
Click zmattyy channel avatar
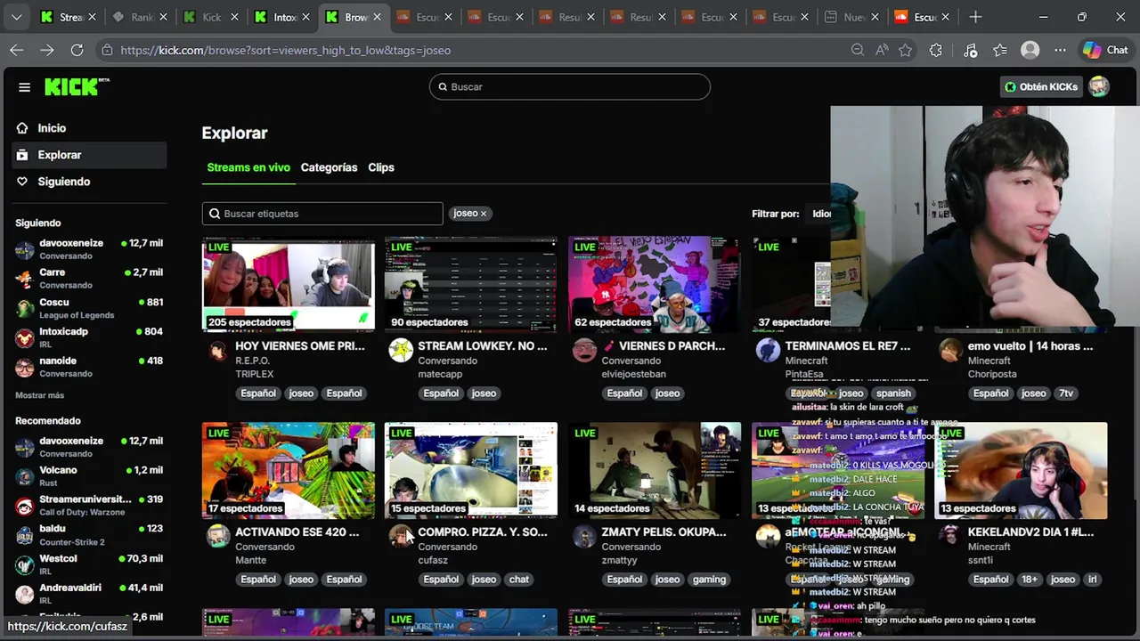(x=584, y=536)
